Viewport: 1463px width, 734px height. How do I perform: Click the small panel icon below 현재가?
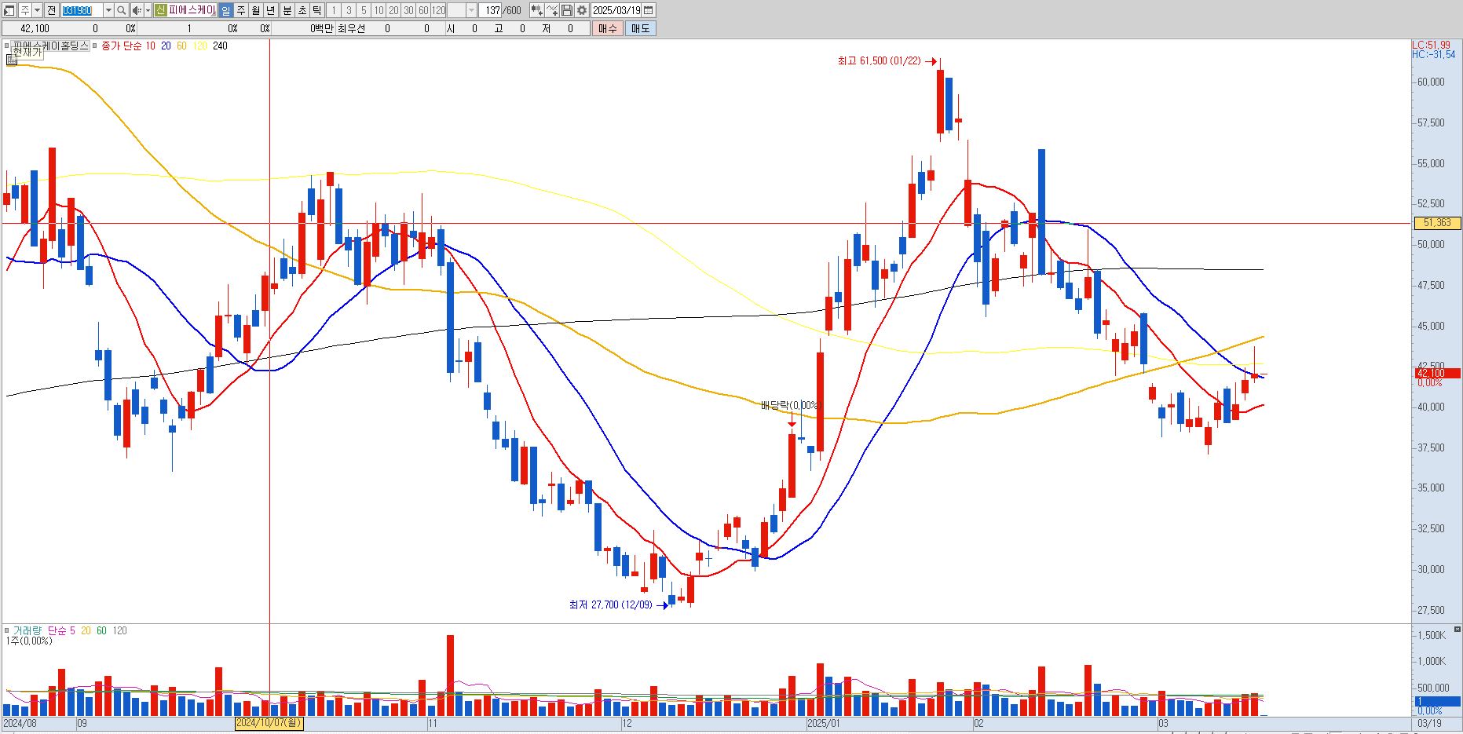(x=11, y=59)
